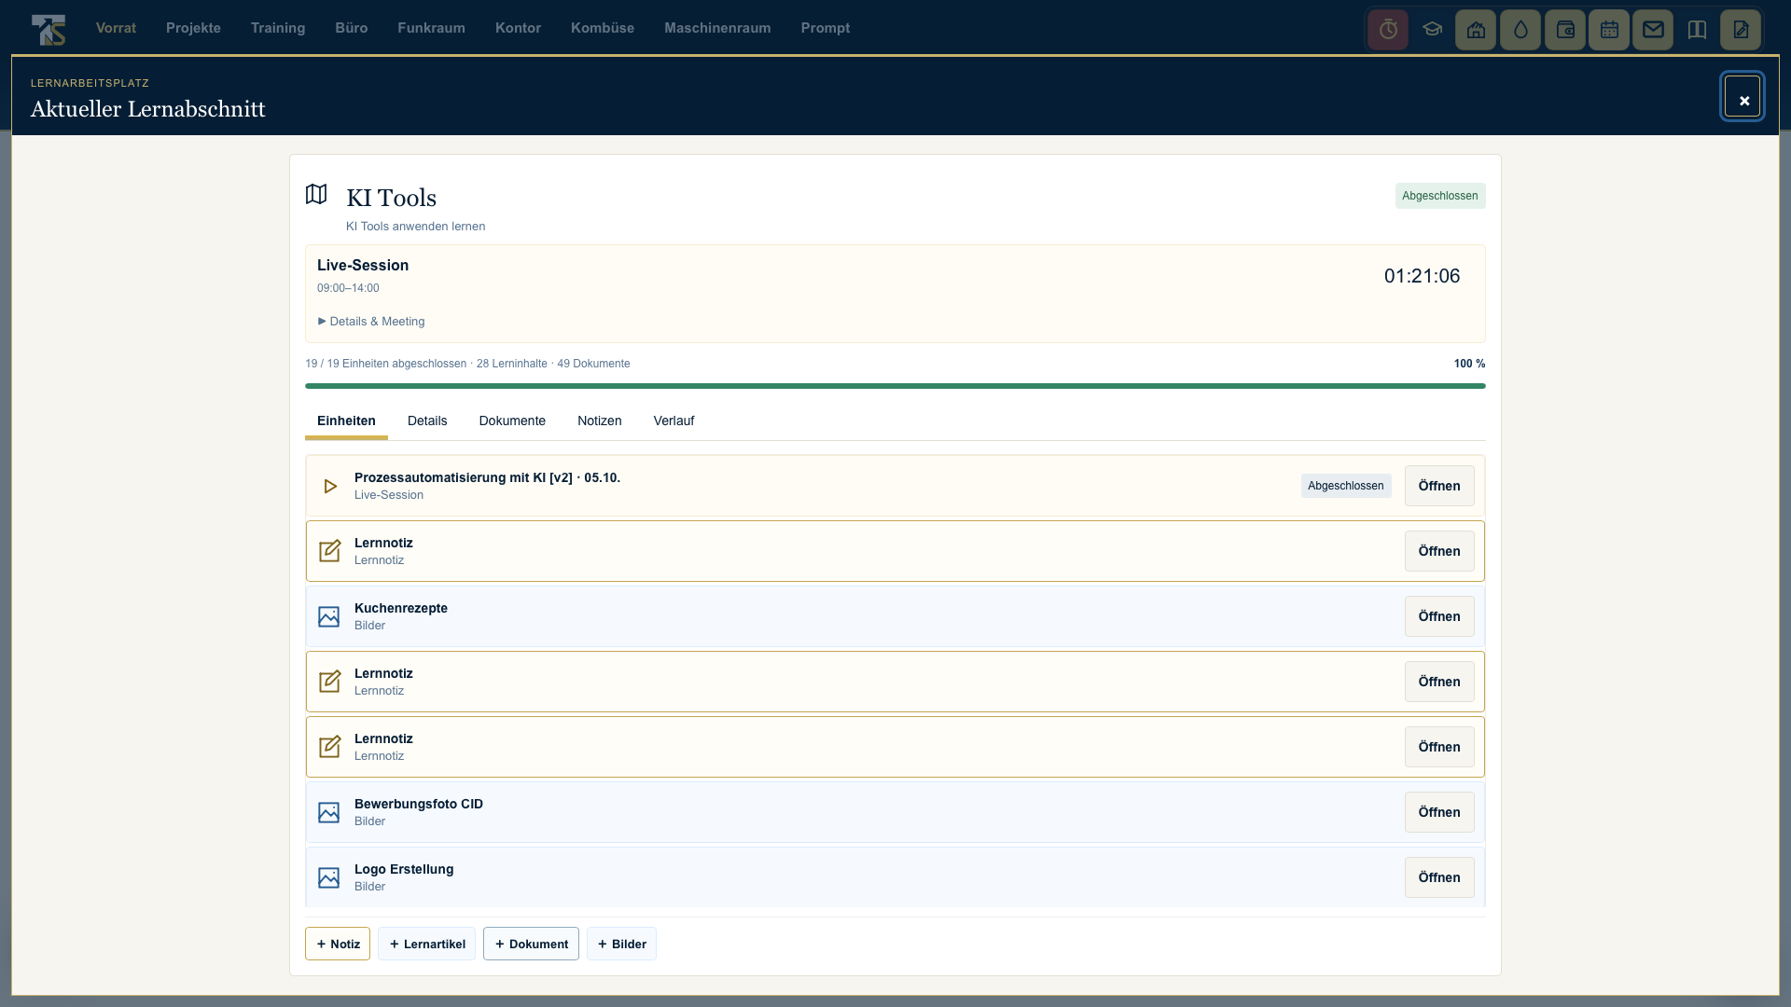
Task: Click the open book icon in top toolbar
Action: 1697,30
